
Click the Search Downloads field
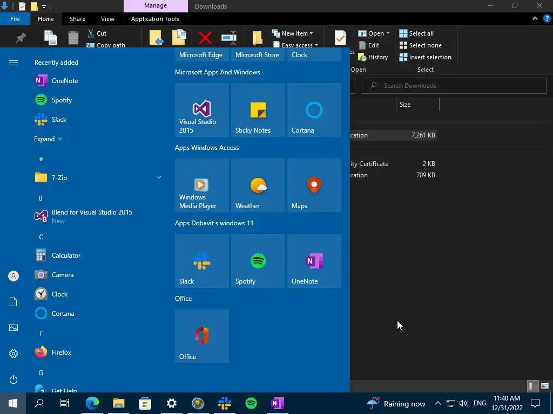pos(454,86)
